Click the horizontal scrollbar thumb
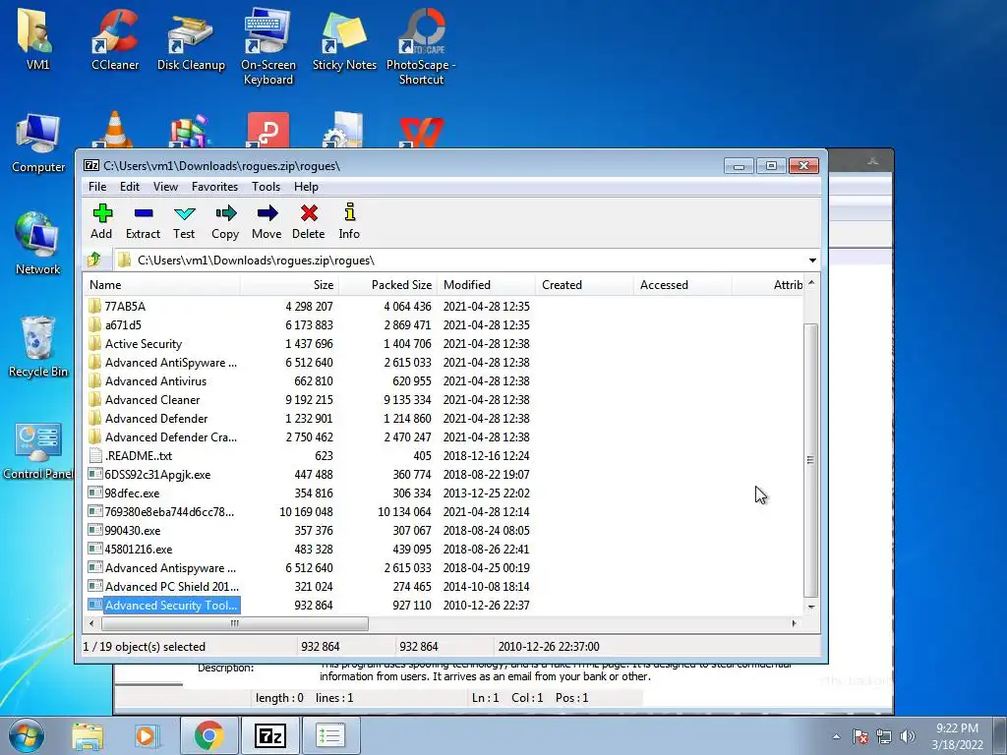Viewport: 1007px width, 755px height. click(235, 623)
